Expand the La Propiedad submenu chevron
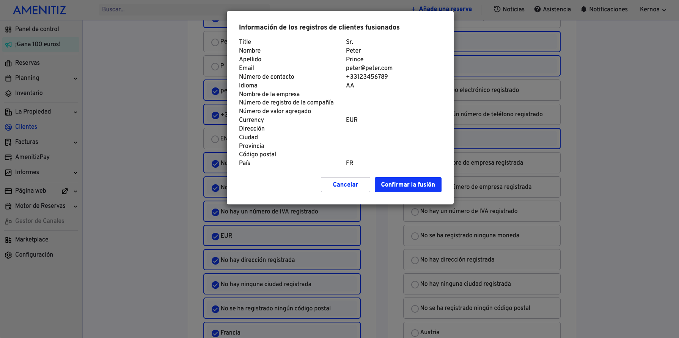This screenshot has height=338, width=679. [x=75, y=112]
